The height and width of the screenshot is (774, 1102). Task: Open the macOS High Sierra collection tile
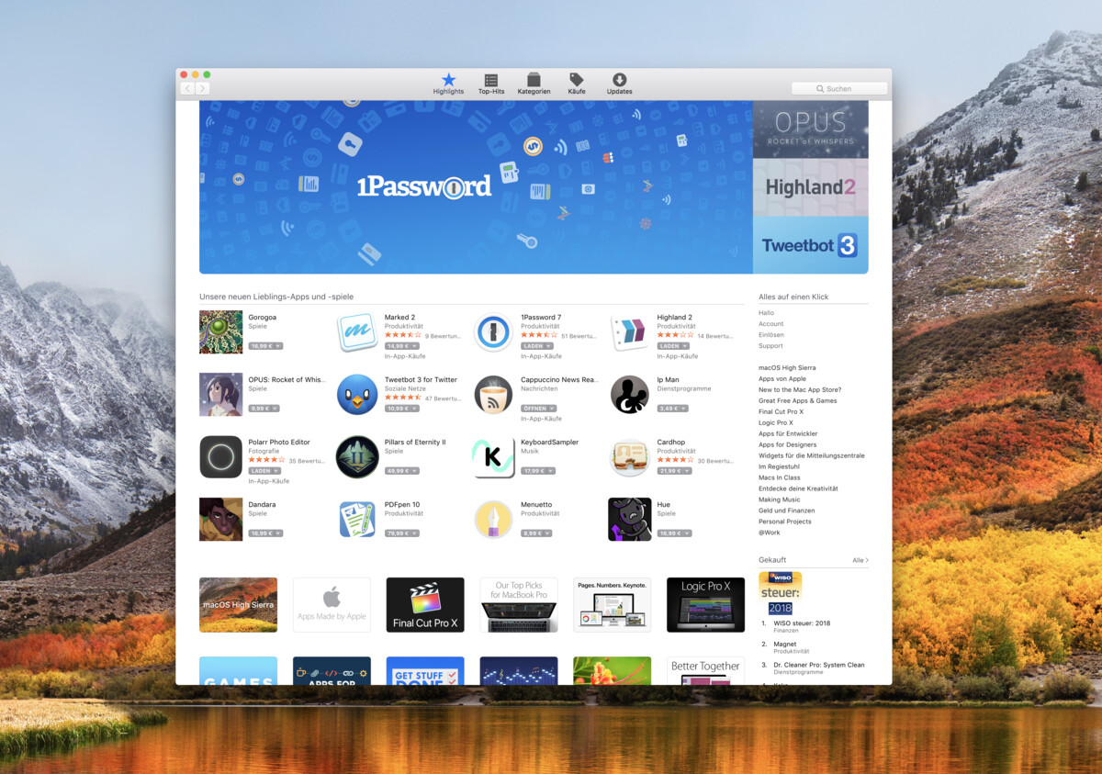[x=238, y=604]
